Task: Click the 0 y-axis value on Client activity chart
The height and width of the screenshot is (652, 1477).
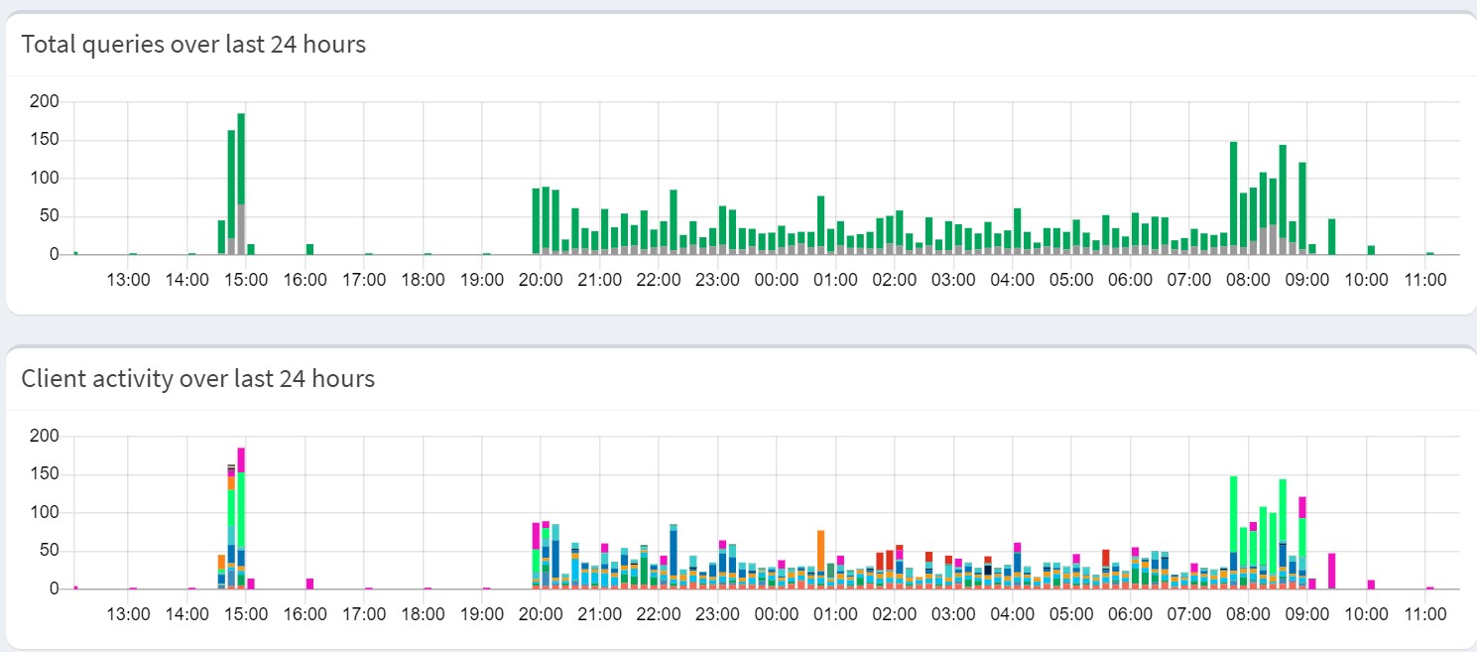Action: (x=55, y=589)
